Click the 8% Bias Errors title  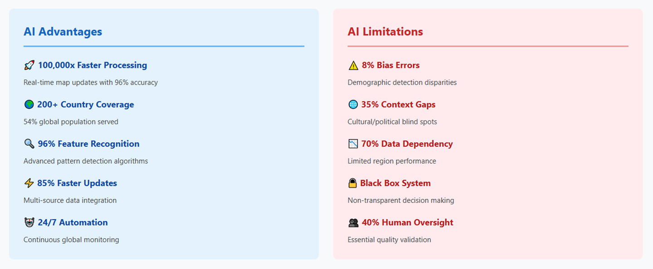coord(391,65)
